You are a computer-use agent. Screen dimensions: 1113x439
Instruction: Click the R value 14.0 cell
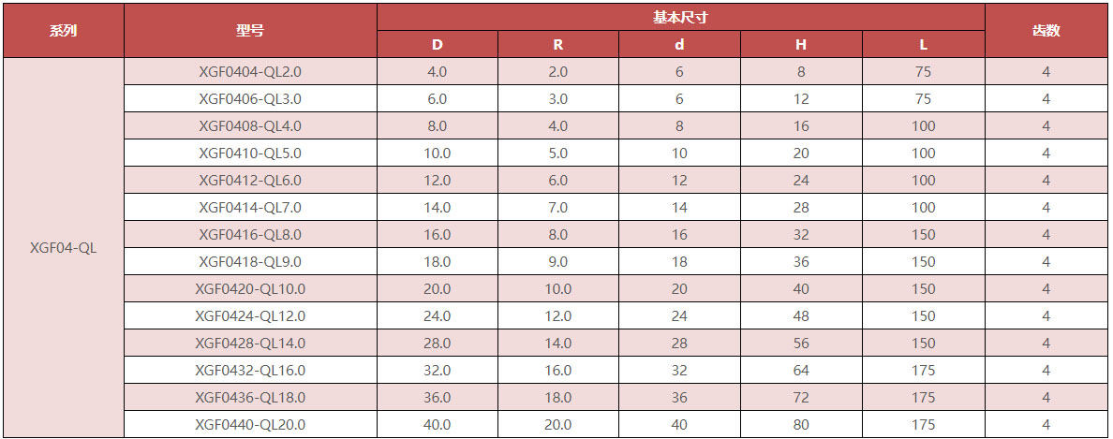[558, 343]
